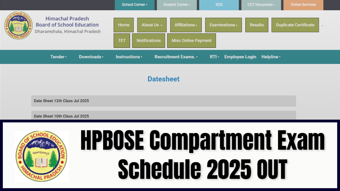View Notifications page
Viewport: 340px width, 191px height.
click(x=148, y=40)
